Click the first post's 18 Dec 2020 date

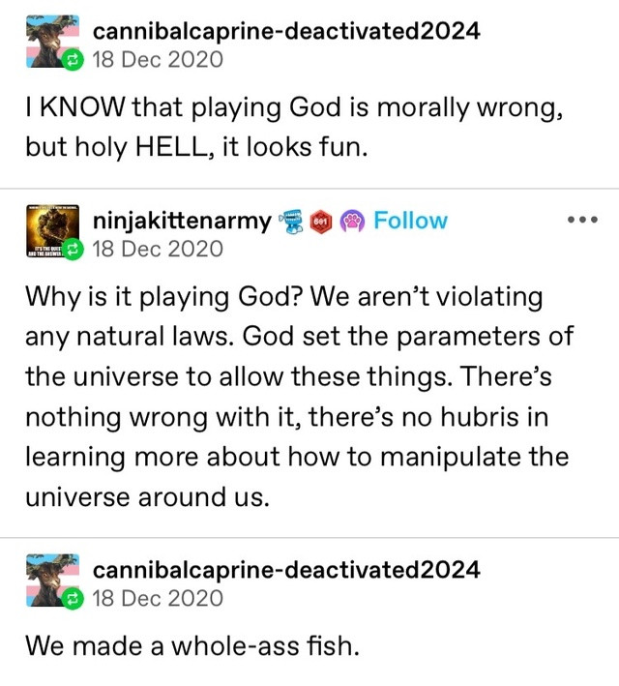[158, 60]
